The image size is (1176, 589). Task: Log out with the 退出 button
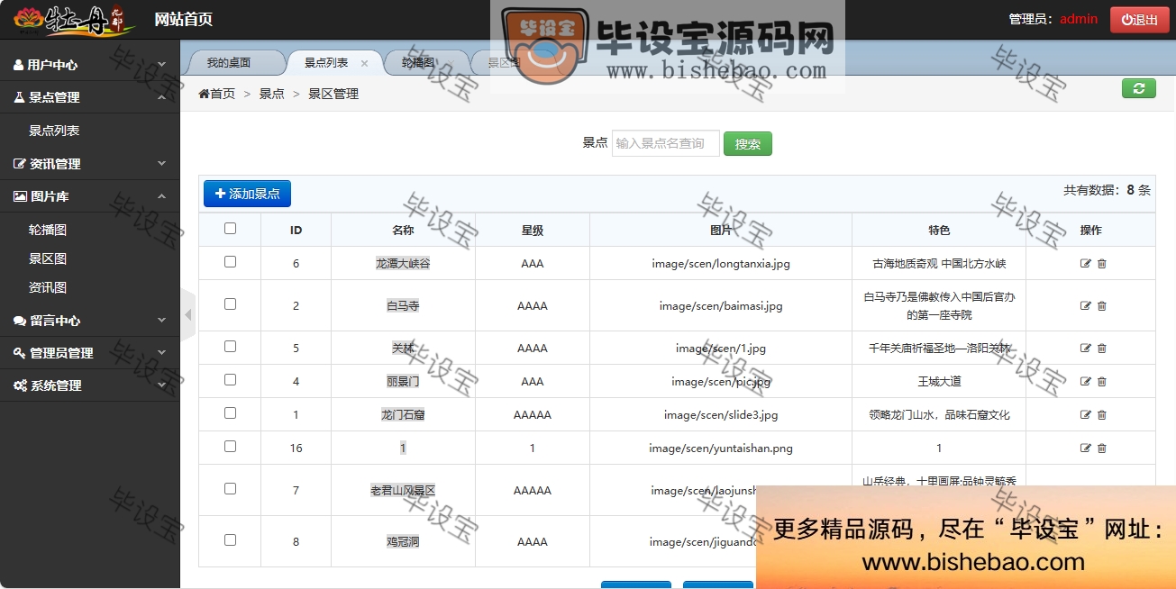click(1140, 20)
